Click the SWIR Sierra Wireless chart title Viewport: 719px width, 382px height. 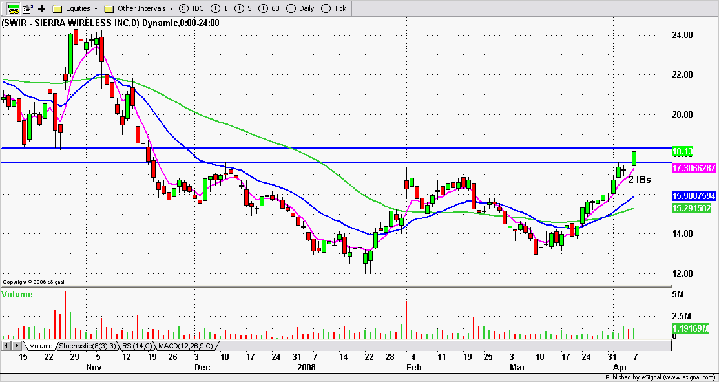tap(110, 23)
